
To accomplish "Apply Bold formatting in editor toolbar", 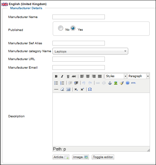I will click(x=56, y=76).
